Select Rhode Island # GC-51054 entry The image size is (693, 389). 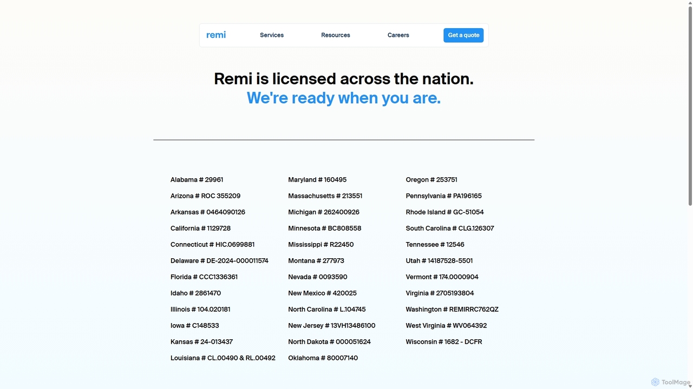[445, 212]
